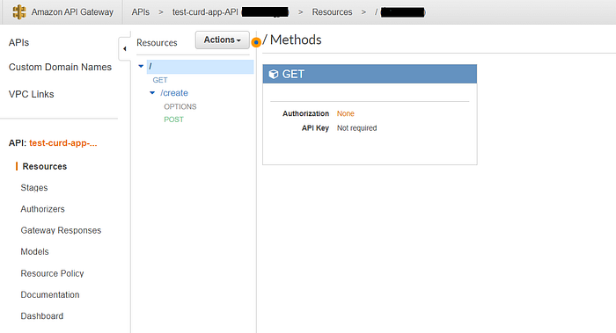The height and width of the screenshot is (333, 616).
Task: Go to APIs in the breadcrumb
Action: click(x=141, y=12)
